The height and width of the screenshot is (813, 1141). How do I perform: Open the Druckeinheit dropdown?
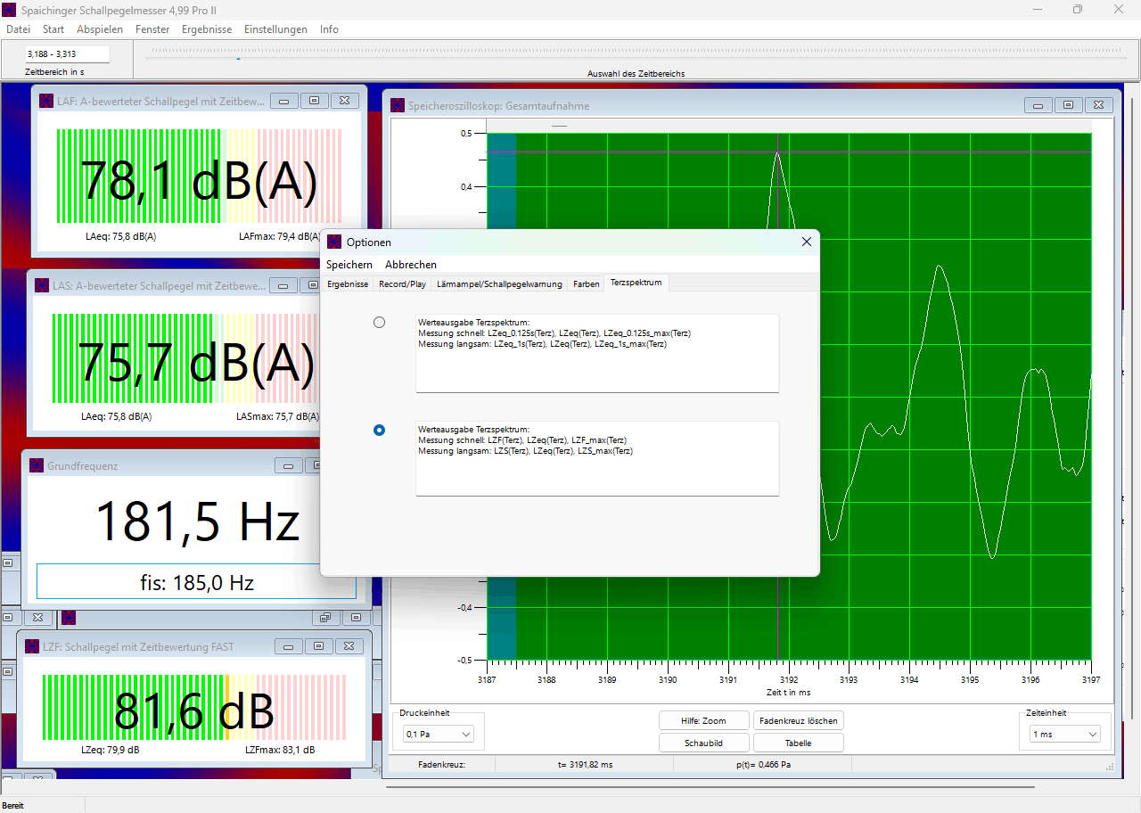[439, 735]
